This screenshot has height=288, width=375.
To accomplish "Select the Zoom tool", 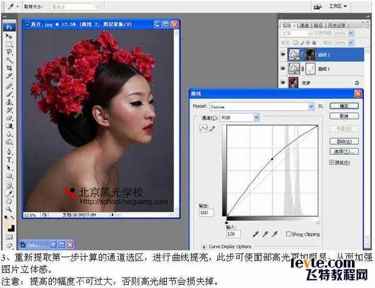I will (x=9, y=209).
